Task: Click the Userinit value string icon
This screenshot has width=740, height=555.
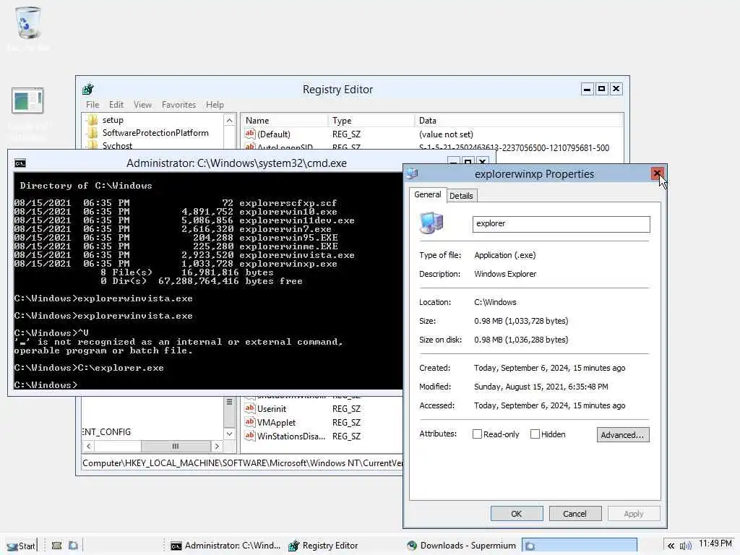Action: 249,409
